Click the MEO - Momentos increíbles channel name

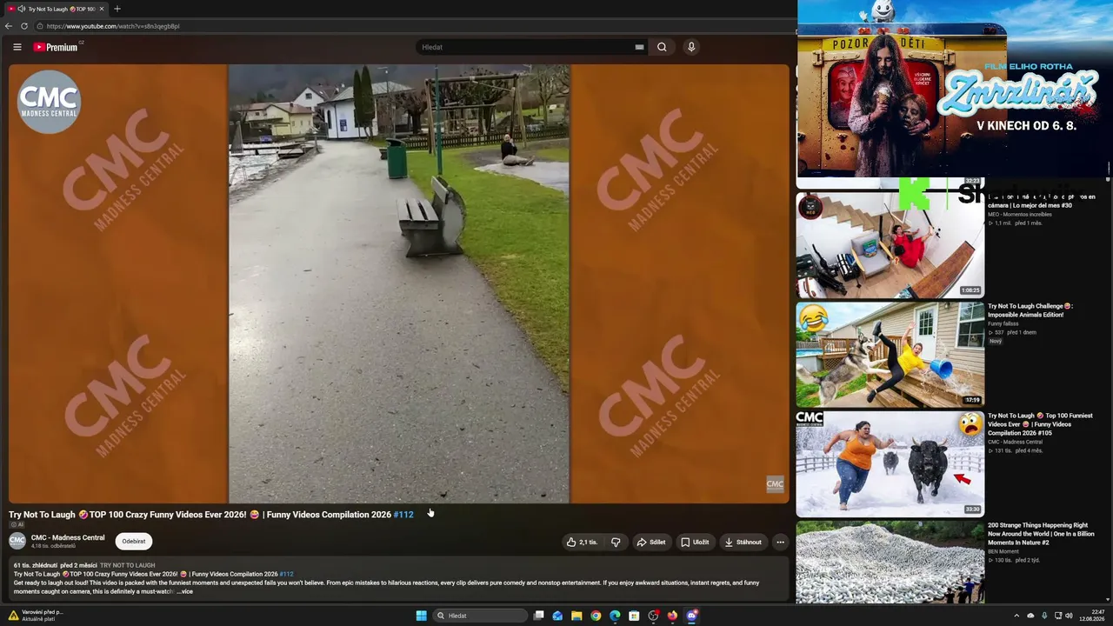point(1020,214)
